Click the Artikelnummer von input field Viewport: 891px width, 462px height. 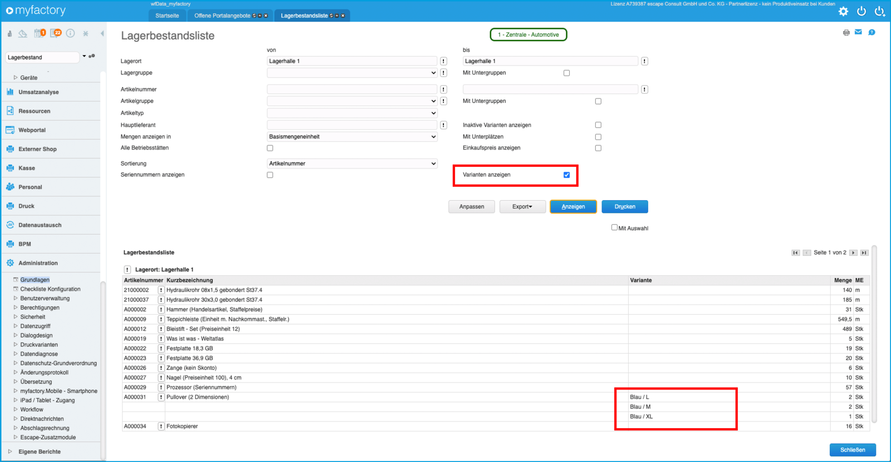coord(352,90)
